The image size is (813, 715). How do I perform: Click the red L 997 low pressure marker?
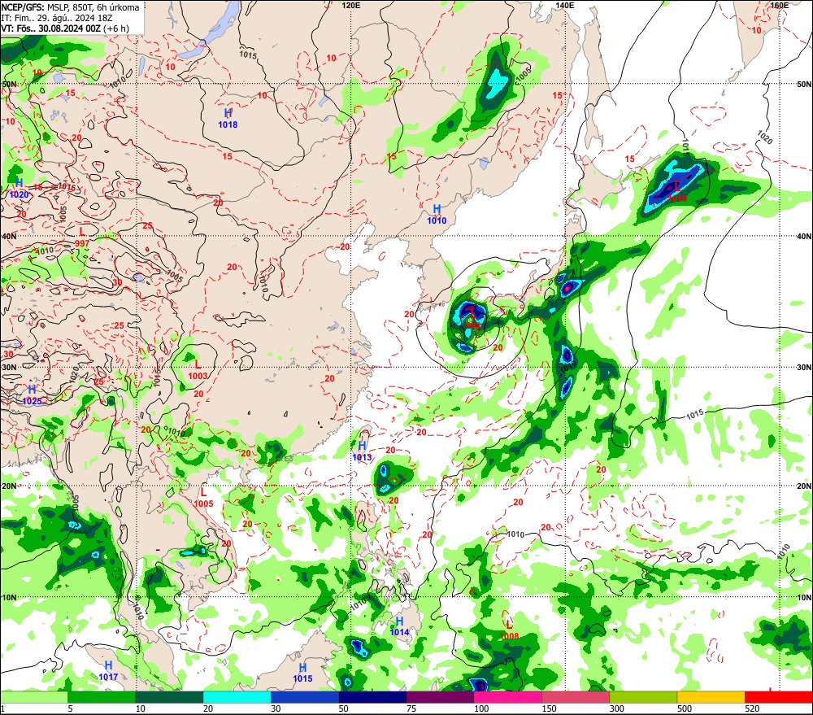[x=82, y=237]
